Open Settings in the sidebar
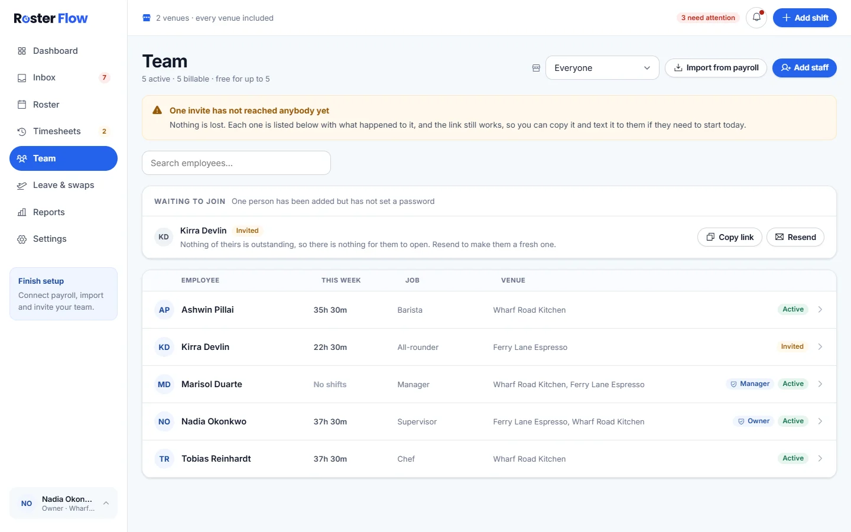Image resolution: width=851 pixels, height=532 pixels. 63,239
